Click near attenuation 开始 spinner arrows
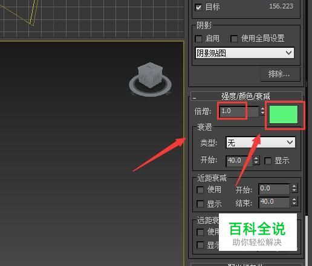Screen dimensions: 312x266 tap(294, 189)
